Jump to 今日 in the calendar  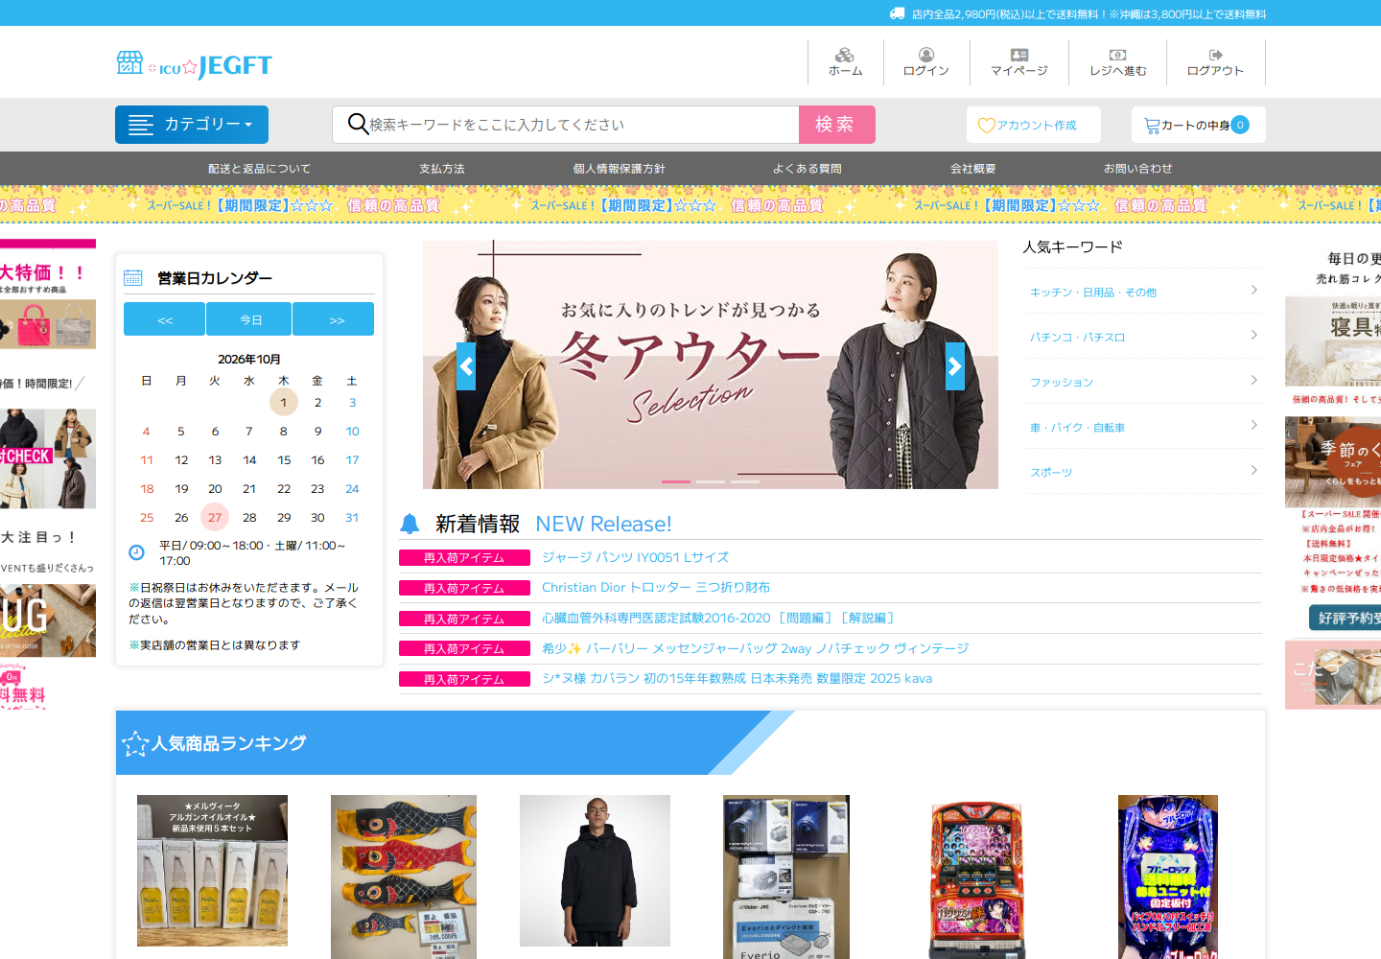click(x=248, y=319)
